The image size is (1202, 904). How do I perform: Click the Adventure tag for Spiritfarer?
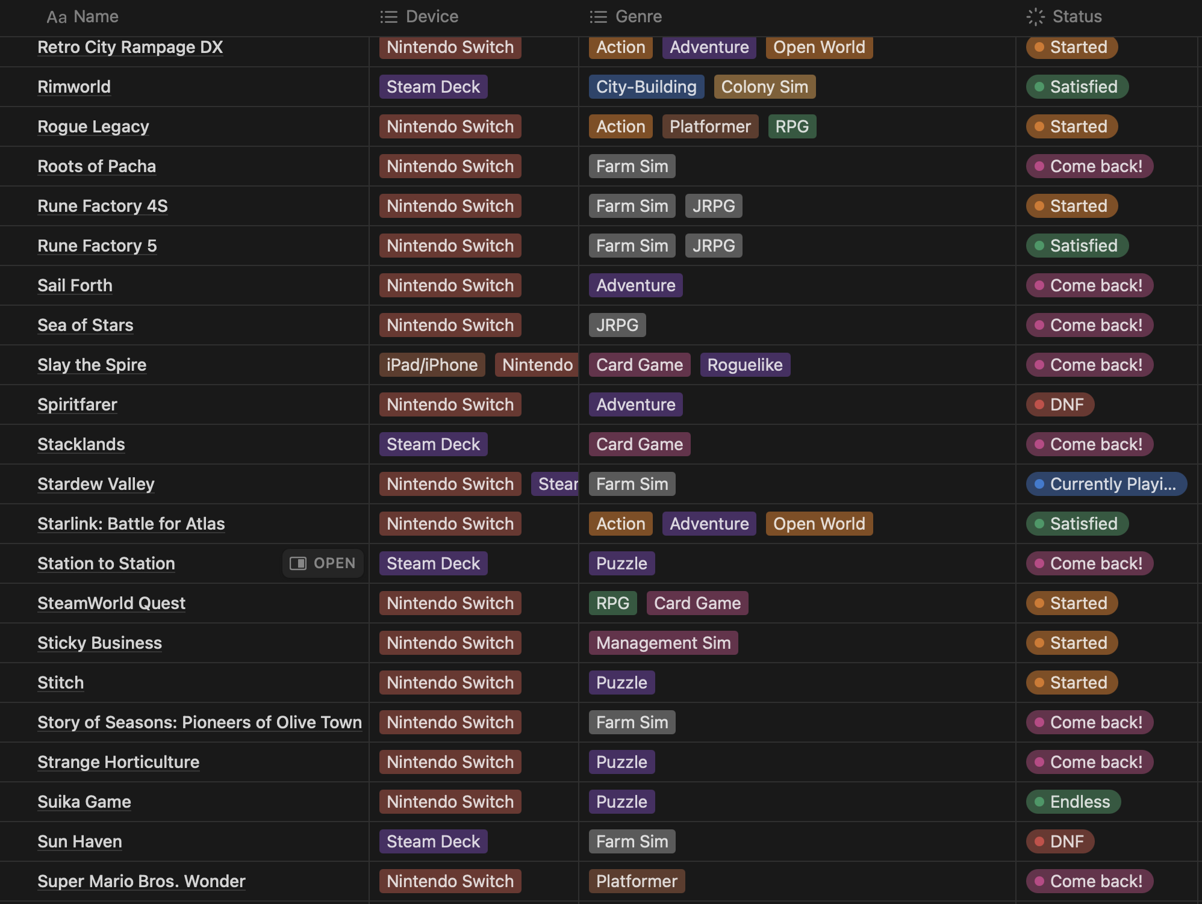coord(635,404)
